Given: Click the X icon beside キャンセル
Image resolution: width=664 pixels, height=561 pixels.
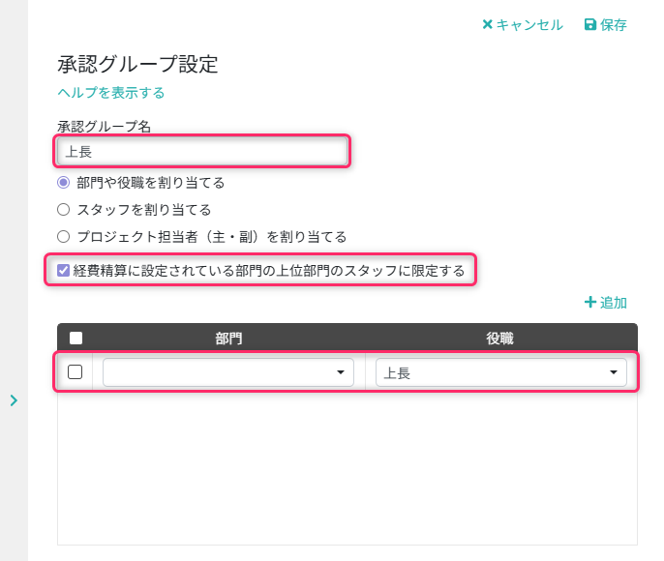Looking at the screenshot, I should click(x=488, y=25).
